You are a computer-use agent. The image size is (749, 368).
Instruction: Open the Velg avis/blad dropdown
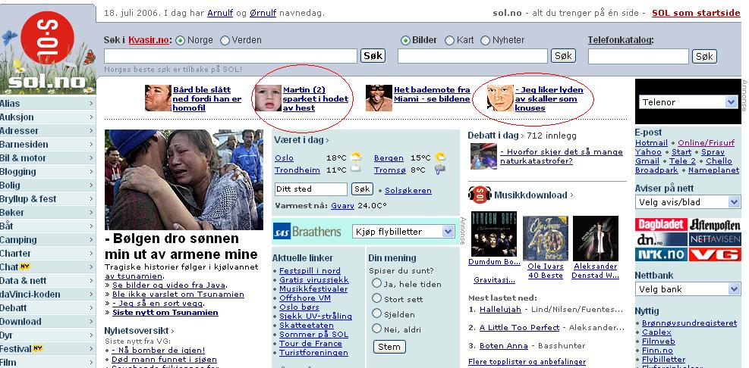[688, 202]
